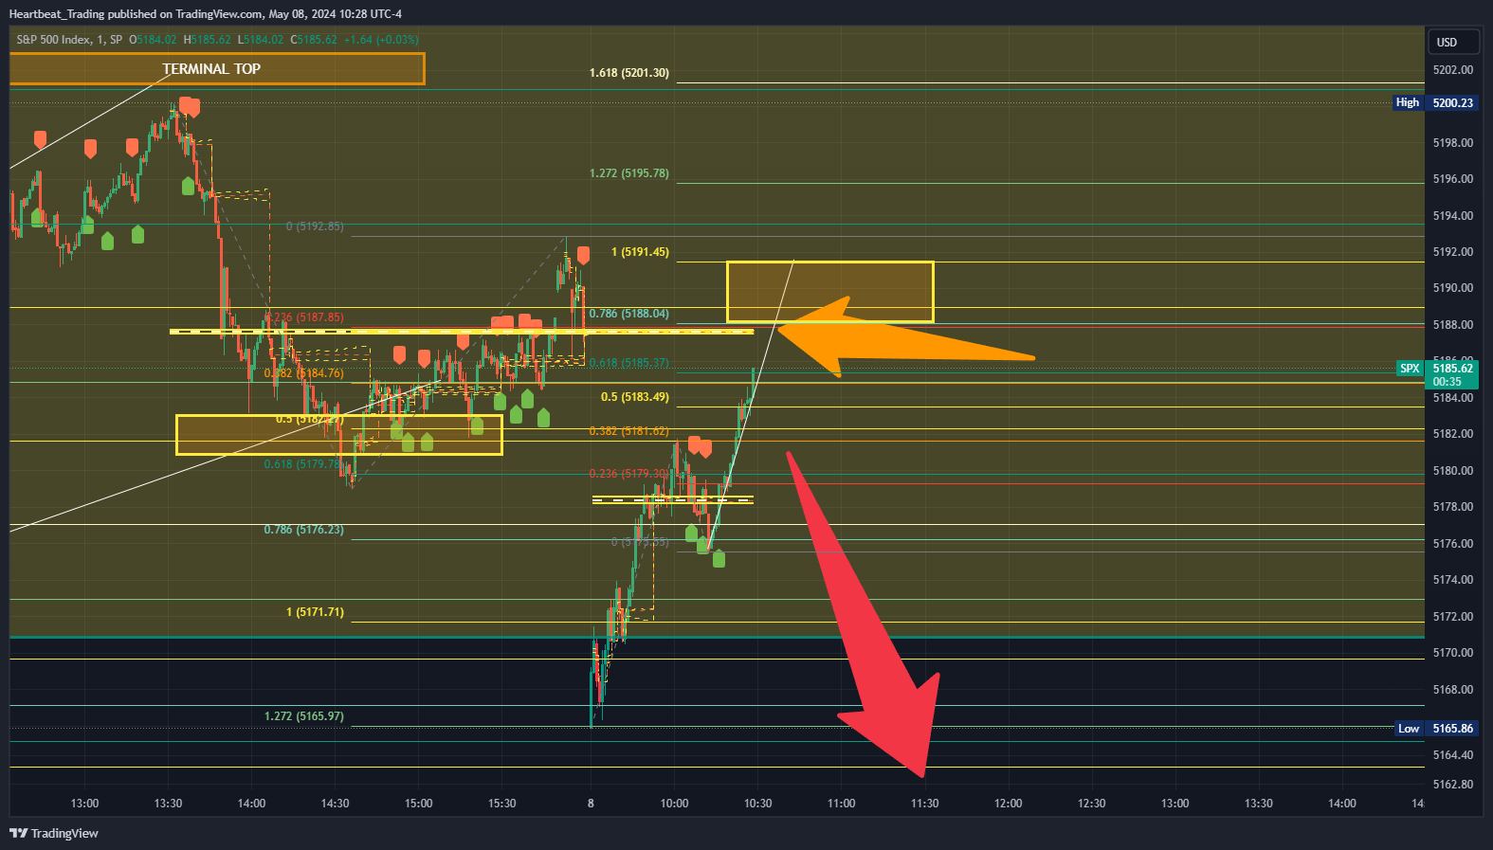
Task: Click the 12:00 time axis label
Action: 1008,804
